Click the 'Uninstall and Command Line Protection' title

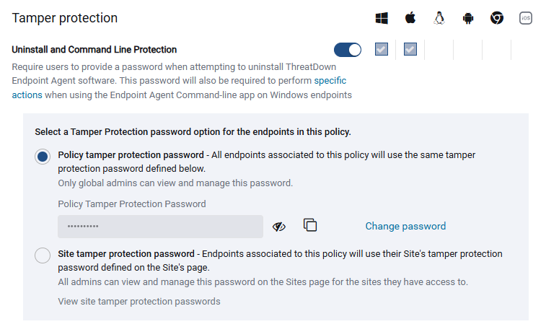[x=94, y=50]
